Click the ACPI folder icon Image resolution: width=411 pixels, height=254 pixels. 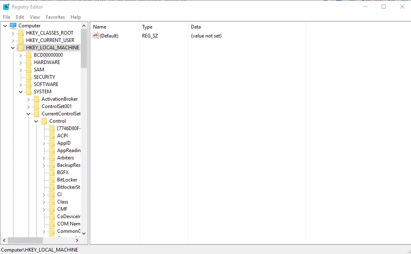(52, 136)
